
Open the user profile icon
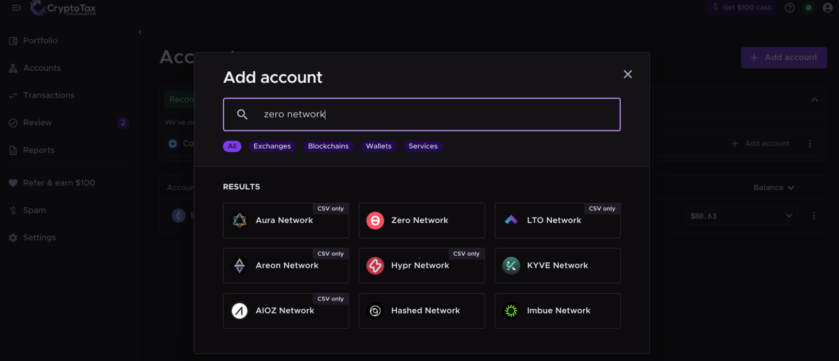pos(827,8)
